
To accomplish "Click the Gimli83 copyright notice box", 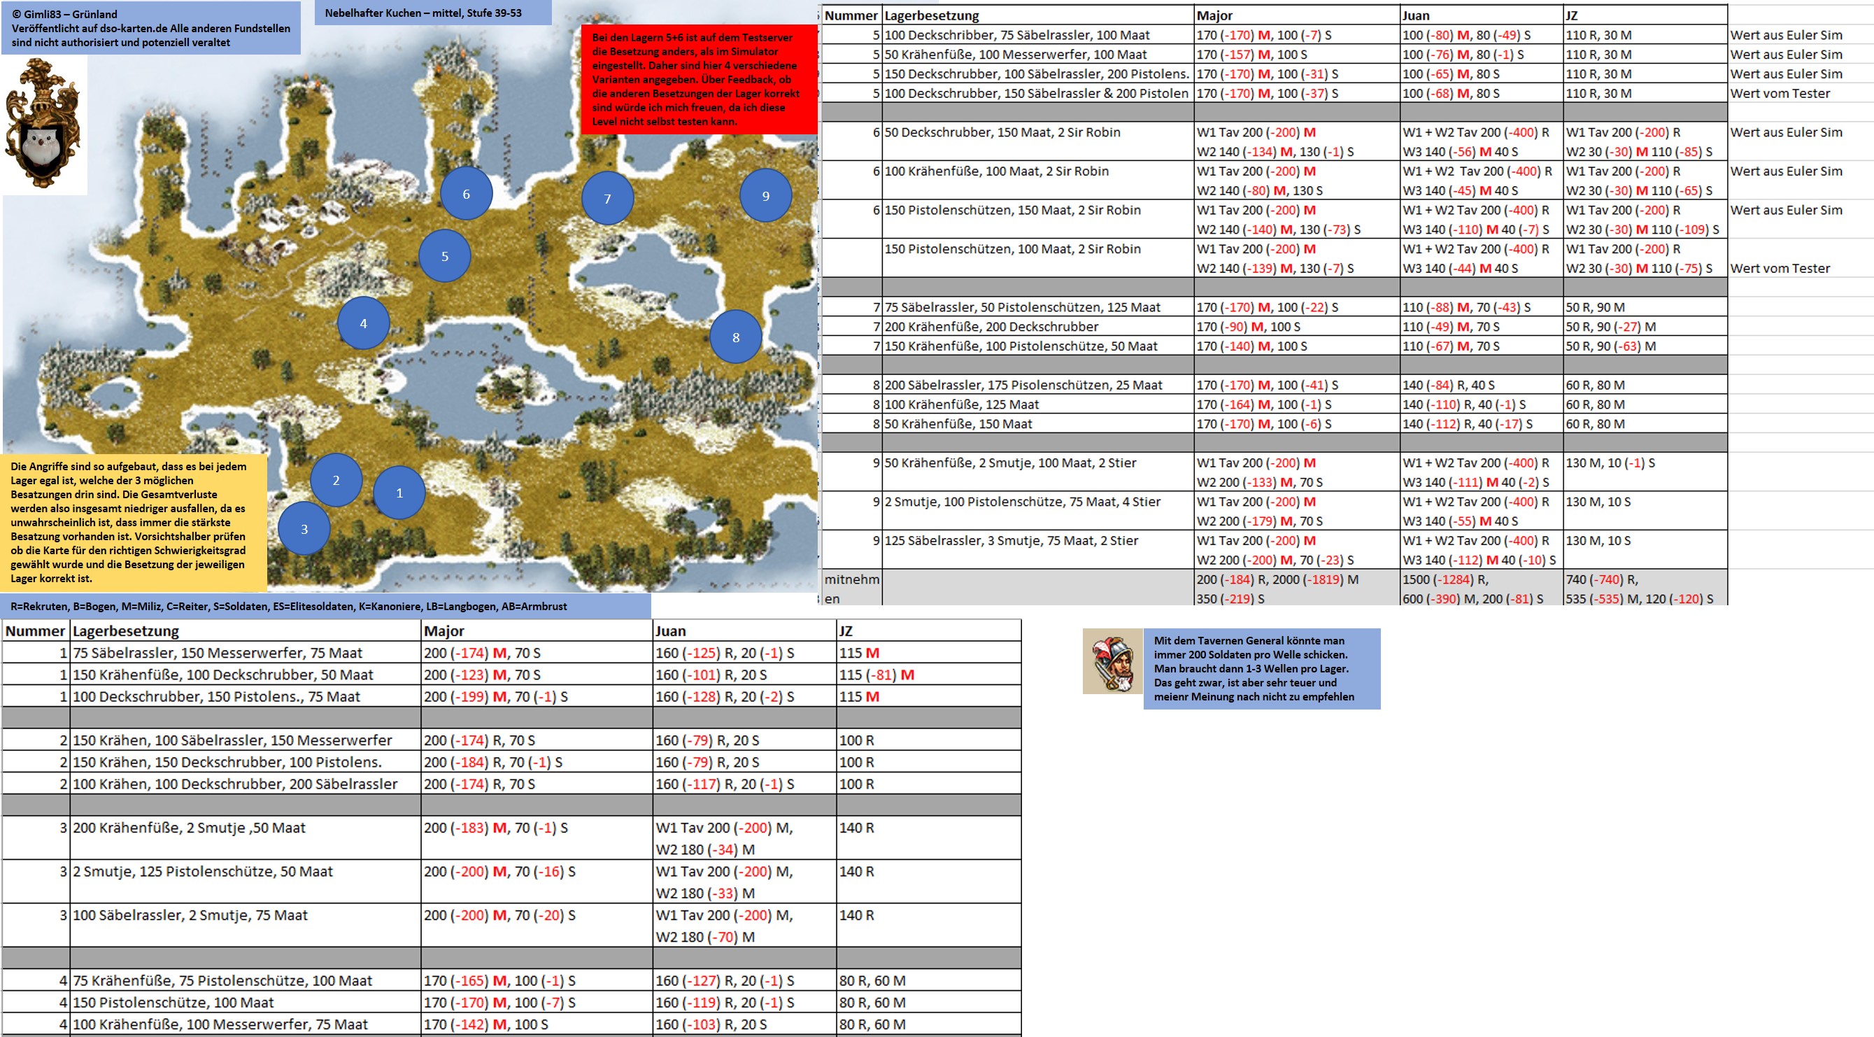I will click(150, 28).
